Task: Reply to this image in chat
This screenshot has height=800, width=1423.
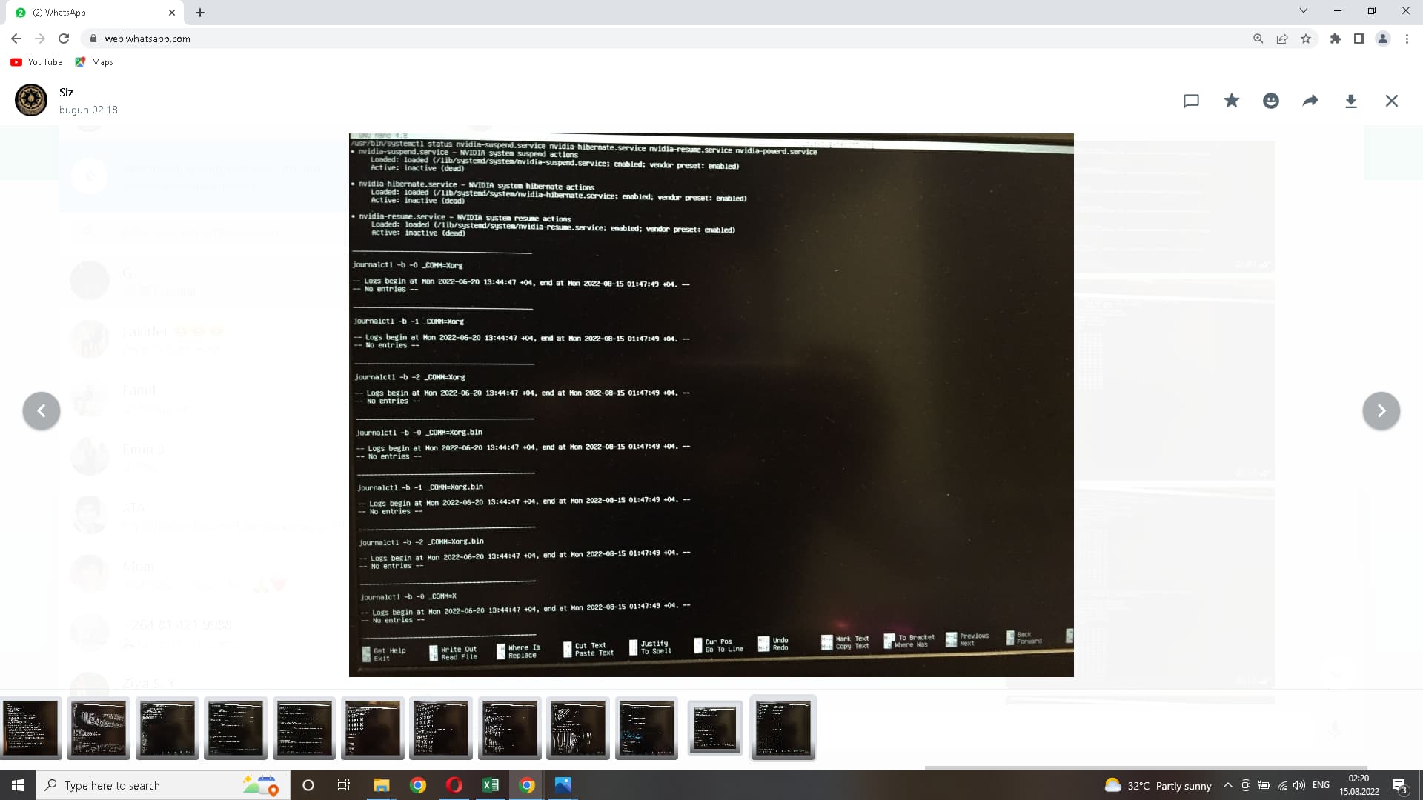Action: pos(1191,101)
